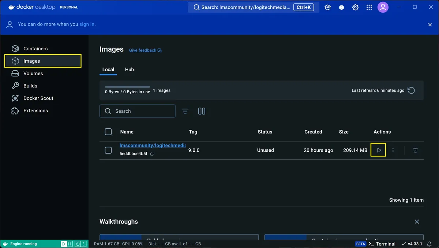This screenshot has width=439, height=248.
Task: Resume the Docker engine from status bar
Action: pyautogui.click(x=64, y=244)
